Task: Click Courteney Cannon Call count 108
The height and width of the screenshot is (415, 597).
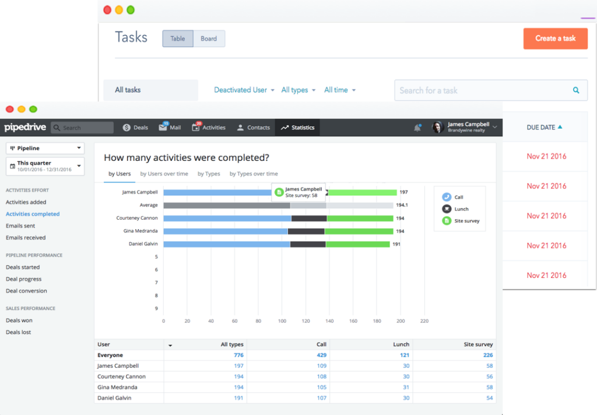Action: coord(322,376)
